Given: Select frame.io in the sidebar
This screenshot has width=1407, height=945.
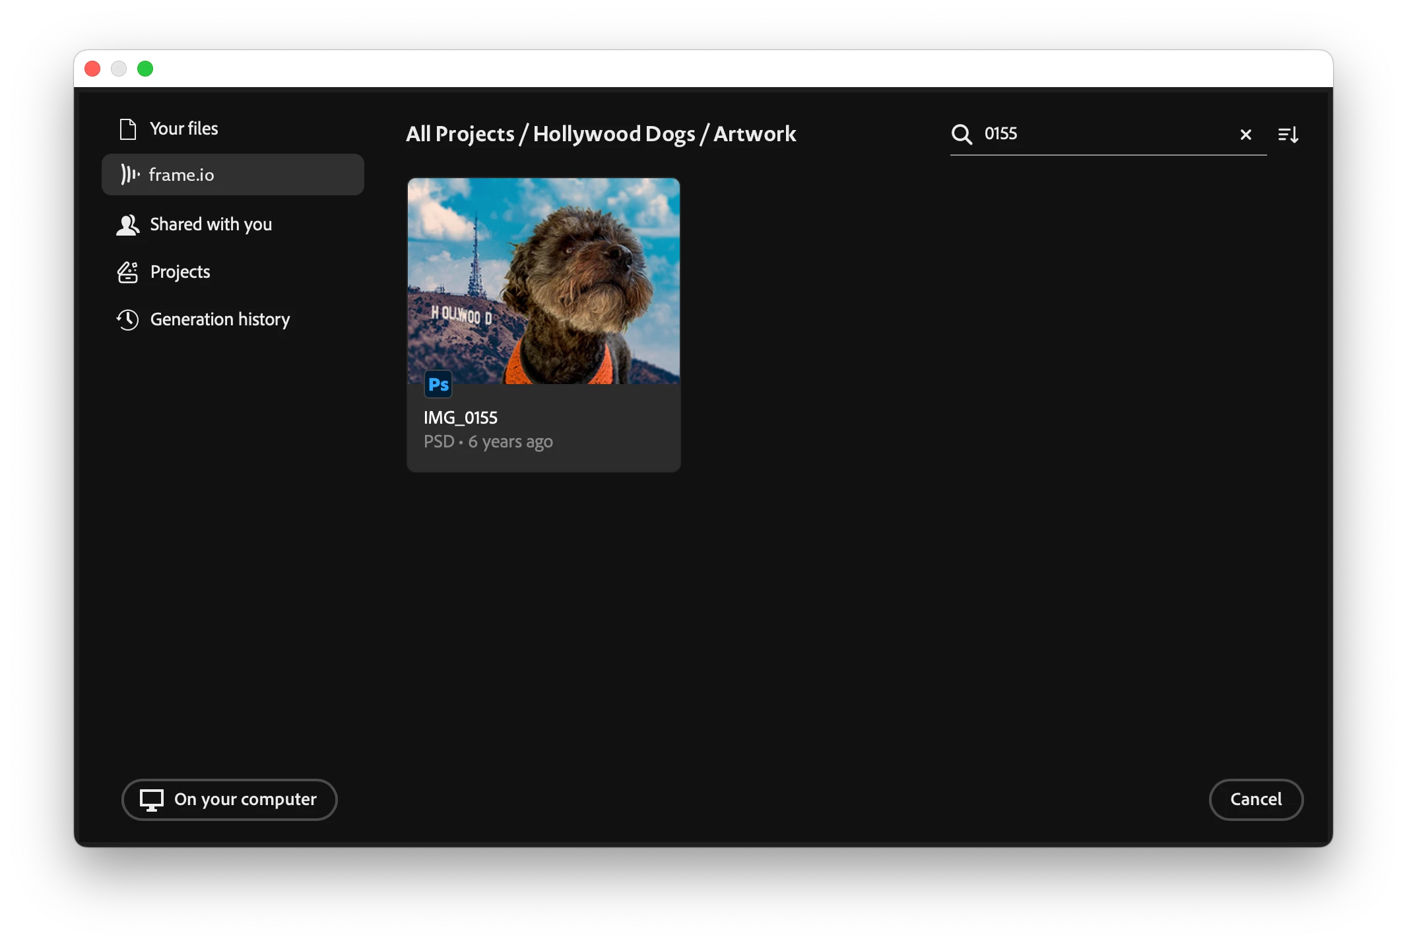Looking at the screenshot, I should [x=181, y=175].
